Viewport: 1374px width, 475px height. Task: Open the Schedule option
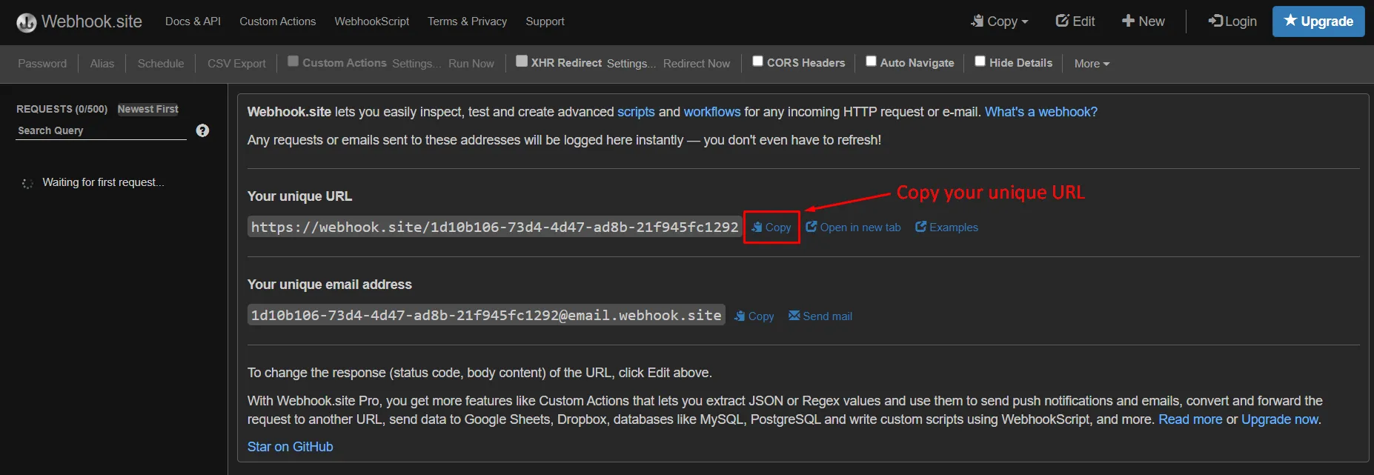pyautogui.click(x=161, y=64)
